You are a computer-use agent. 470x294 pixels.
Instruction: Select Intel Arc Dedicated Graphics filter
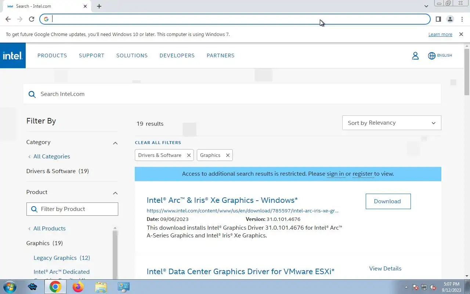[x=61, y=272]
